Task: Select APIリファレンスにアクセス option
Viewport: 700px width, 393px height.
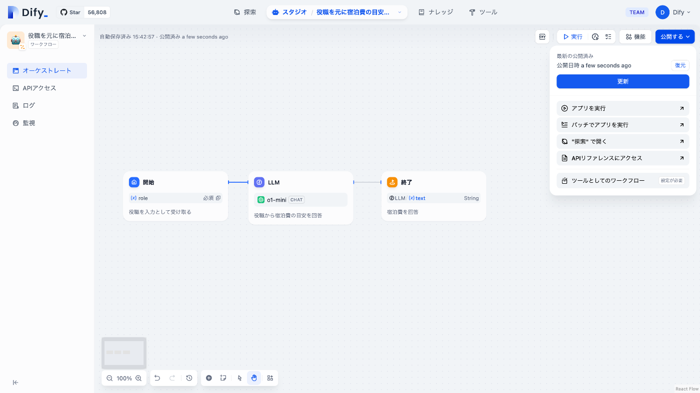Action: [x=623, y=158]
